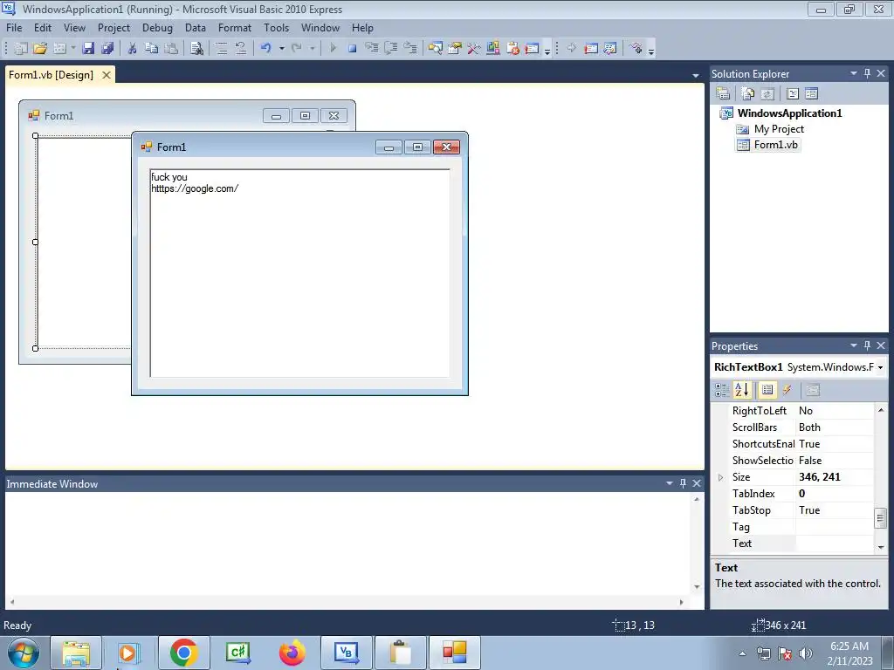Toggle Categorized view in Properties panel

tap(722, 390)
